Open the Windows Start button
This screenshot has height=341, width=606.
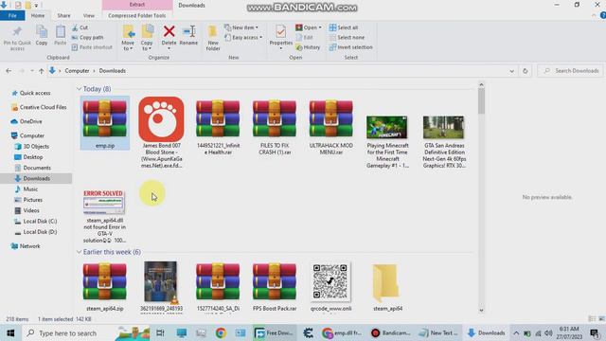point(10,332)
